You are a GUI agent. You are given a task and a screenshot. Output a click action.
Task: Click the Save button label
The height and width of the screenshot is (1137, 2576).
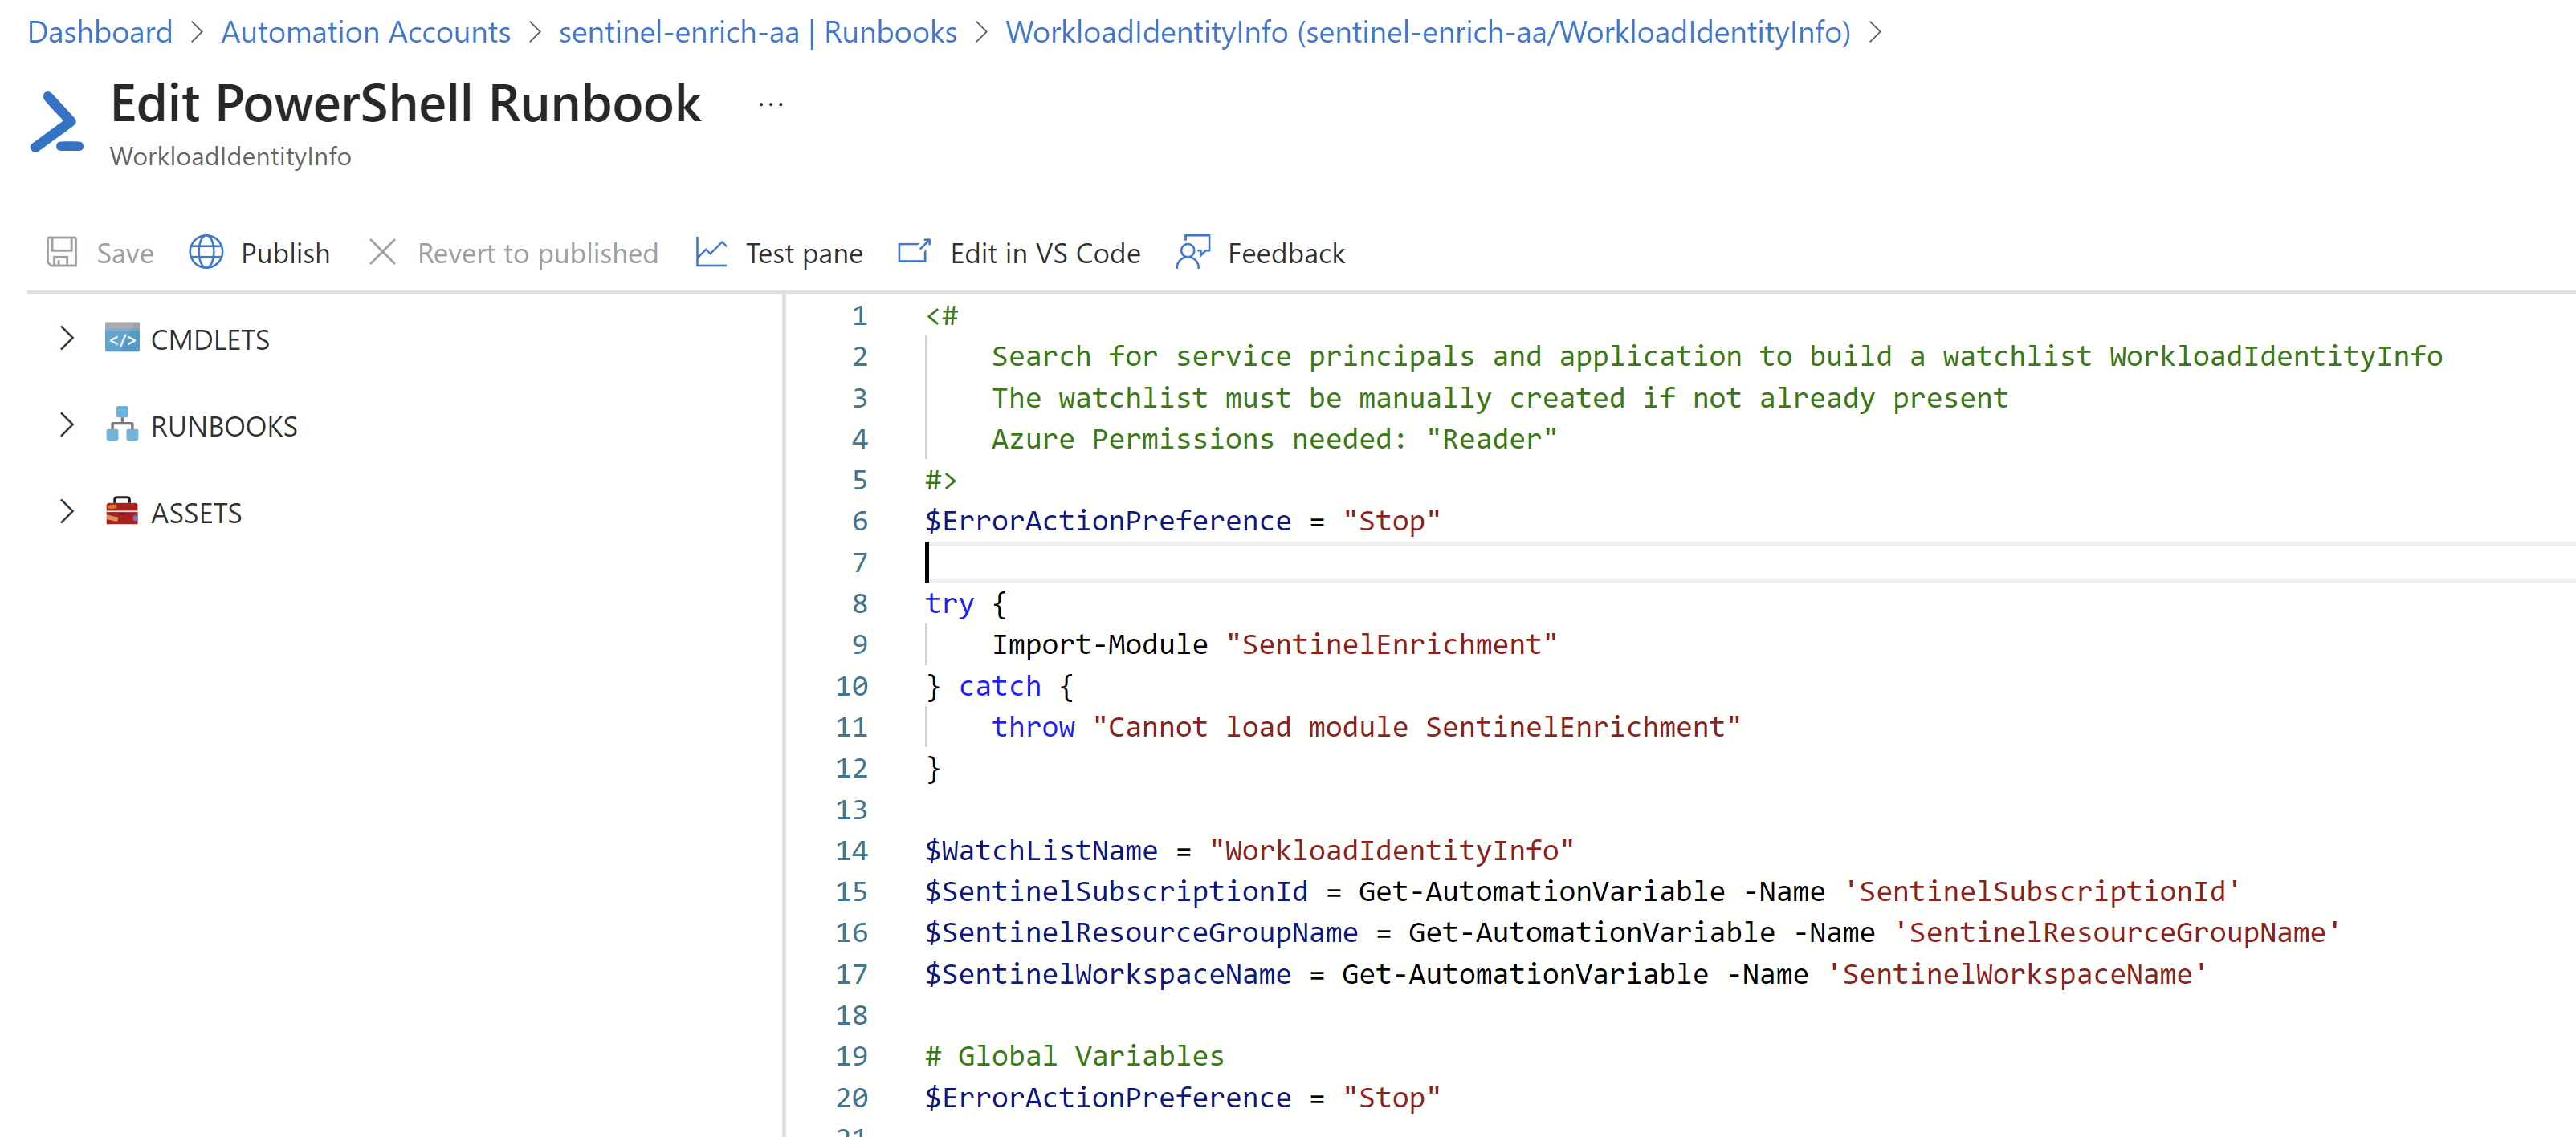[x=125, y=254]
